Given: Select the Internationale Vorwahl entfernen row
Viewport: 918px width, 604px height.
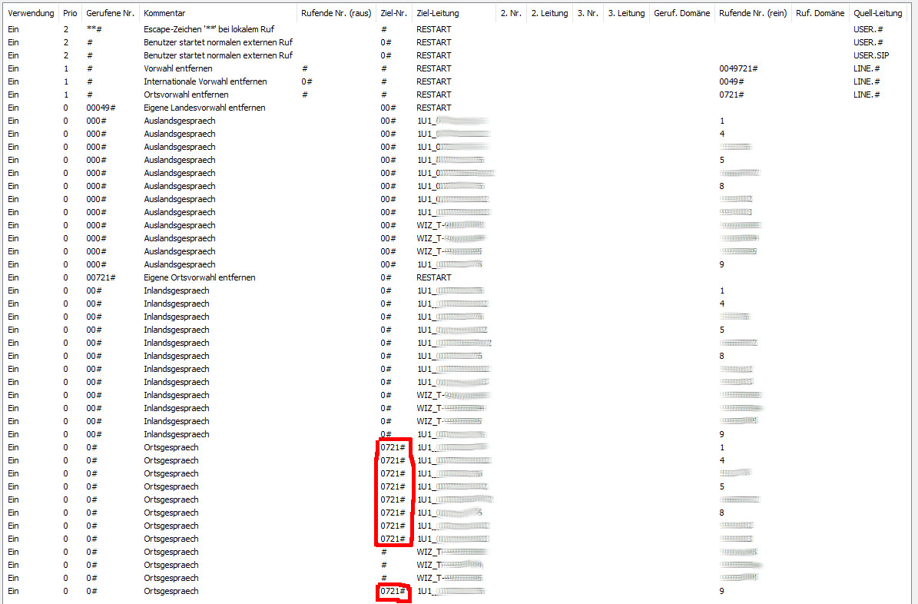Looking at the screenshot, I should [x=205, y=81].
